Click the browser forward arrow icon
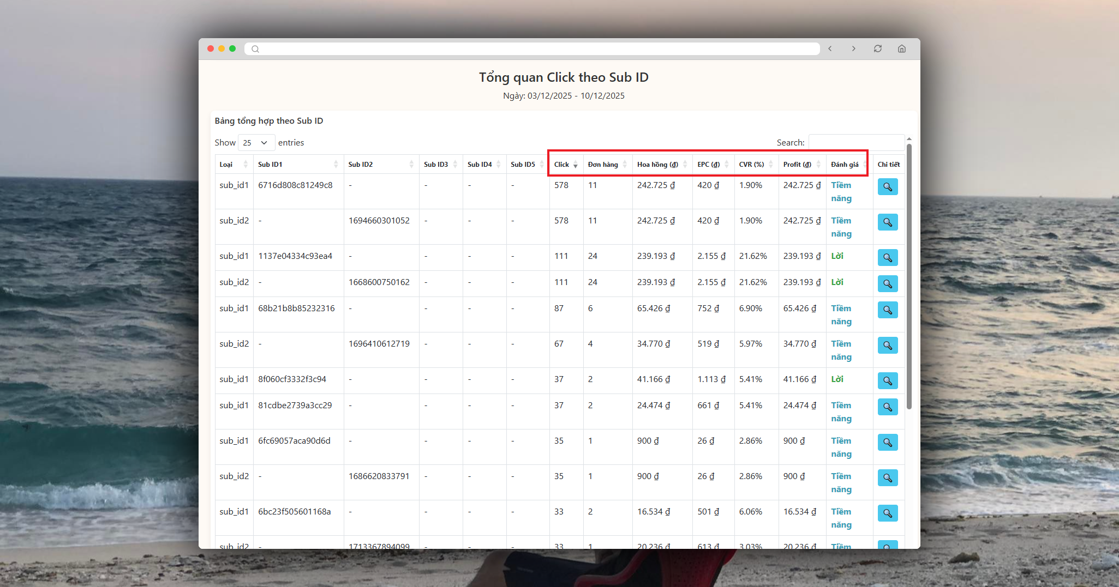The height and width of the screenshot is (587, 1119). 854,49
